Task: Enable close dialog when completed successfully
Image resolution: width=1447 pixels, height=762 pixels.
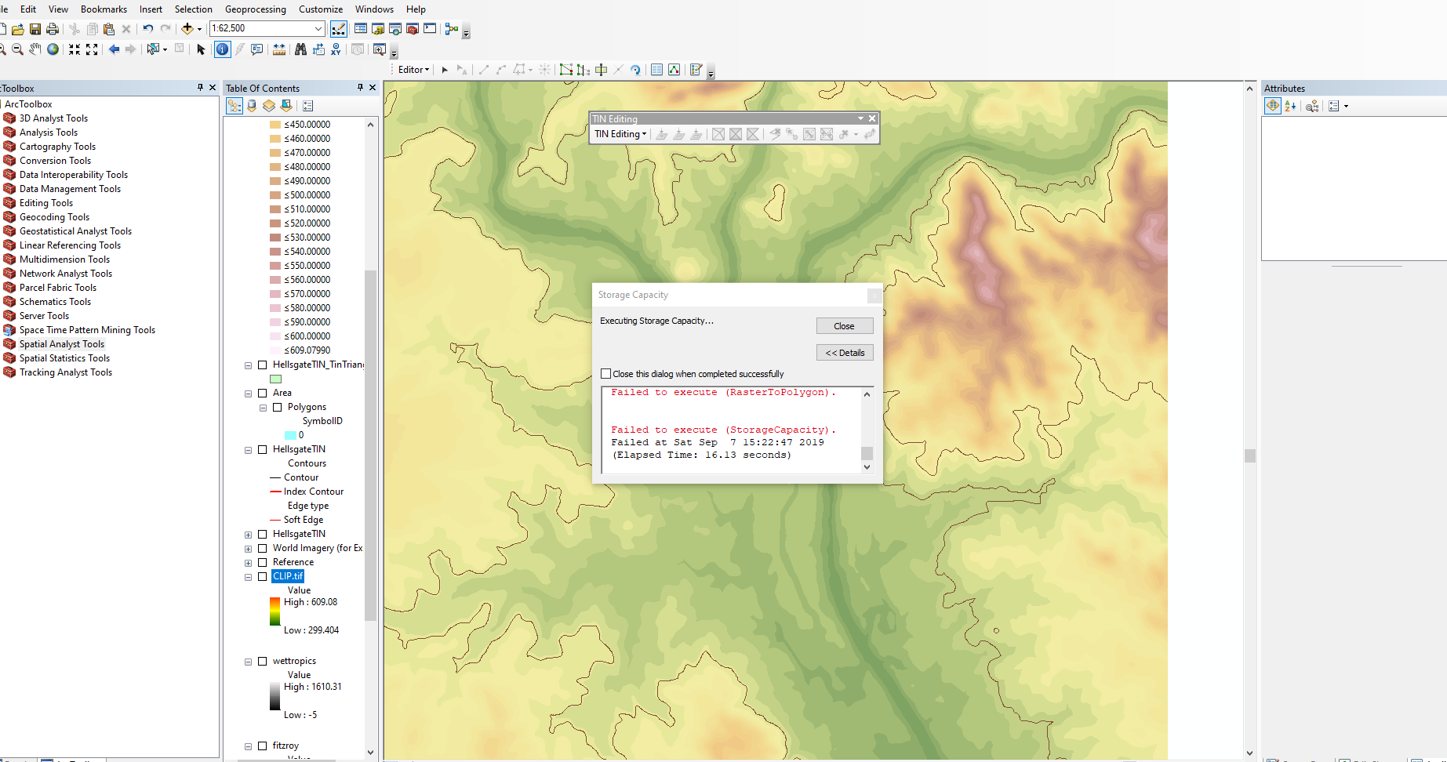Action: click(x=605, y=374)
